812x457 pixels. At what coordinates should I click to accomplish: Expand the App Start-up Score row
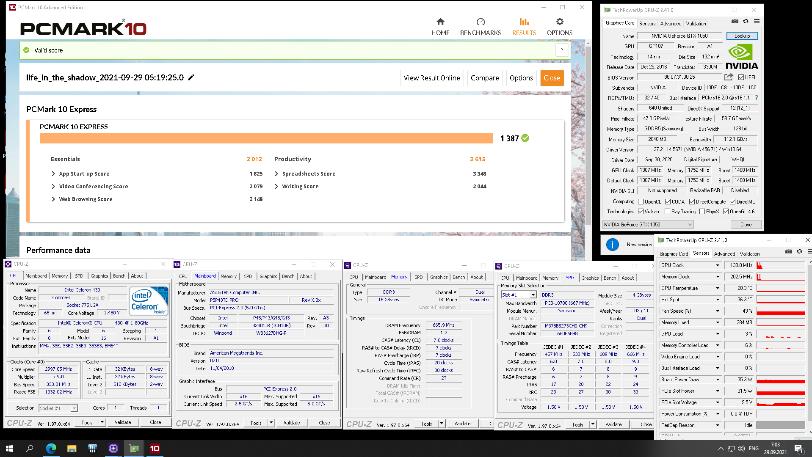pyautogui.click(x=53, y=174)
